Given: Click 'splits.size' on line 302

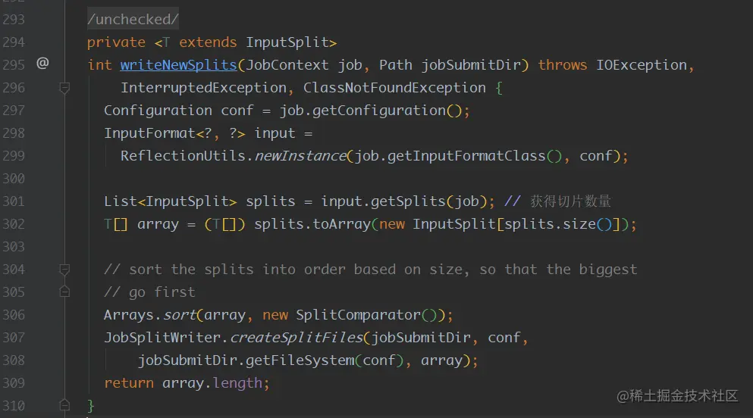Looking at the screenshot, I should coord(550,224).
